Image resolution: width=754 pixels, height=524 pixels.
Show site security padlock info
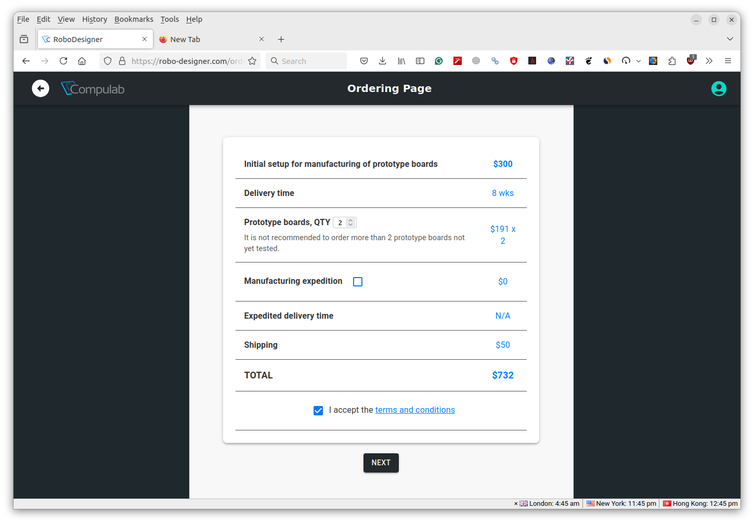pos(122,61)
